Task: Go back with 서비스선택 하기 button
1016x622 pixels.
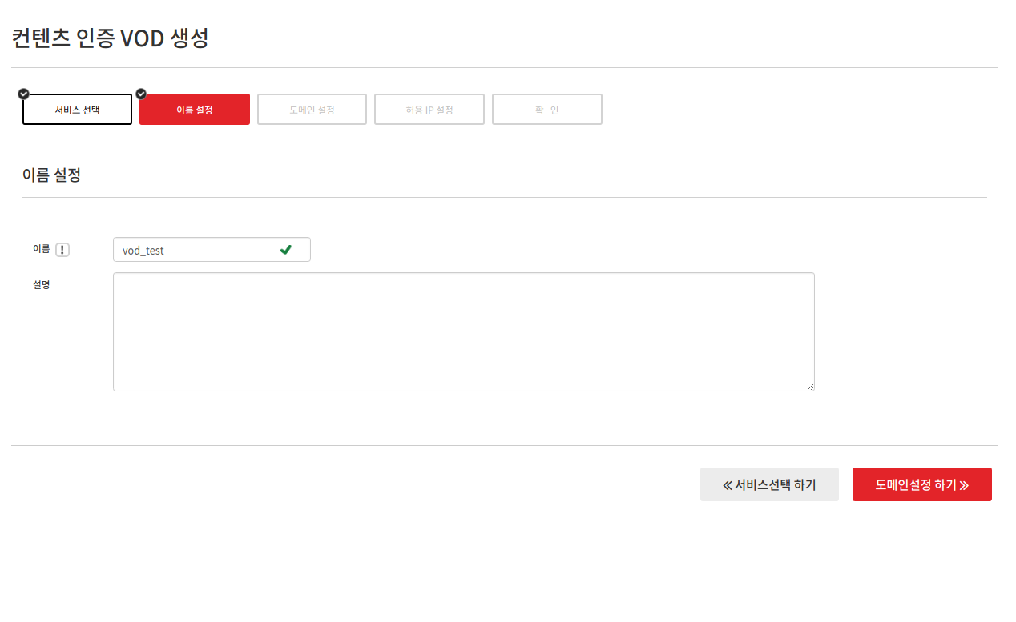Action: 769,484
